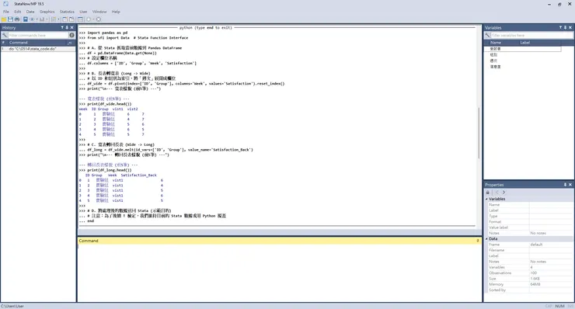
Task: Open the Viewer toolbar icon
Action: pyautogui.click(x=32, y=19)
